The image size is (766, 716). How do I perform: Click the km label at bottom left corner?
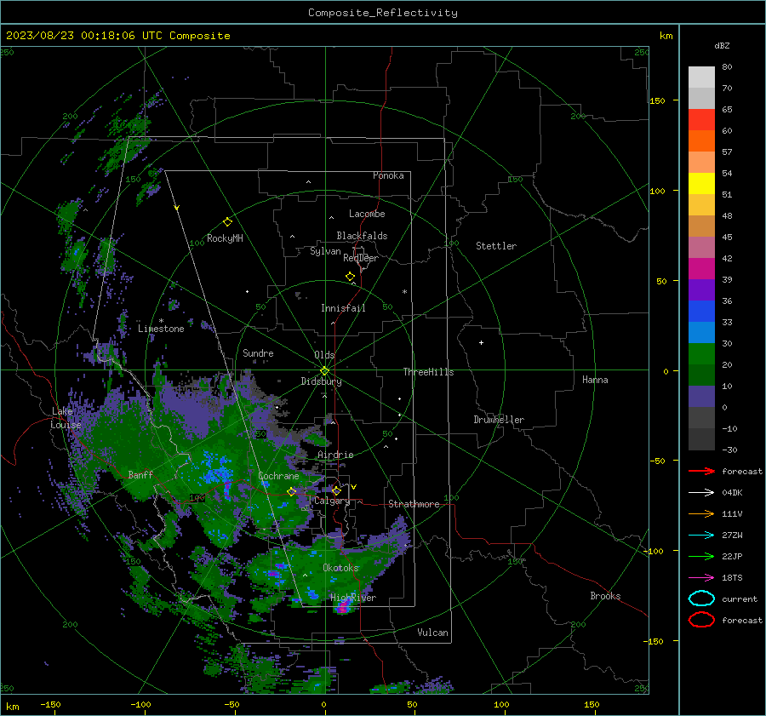click(x=12, y=707)
